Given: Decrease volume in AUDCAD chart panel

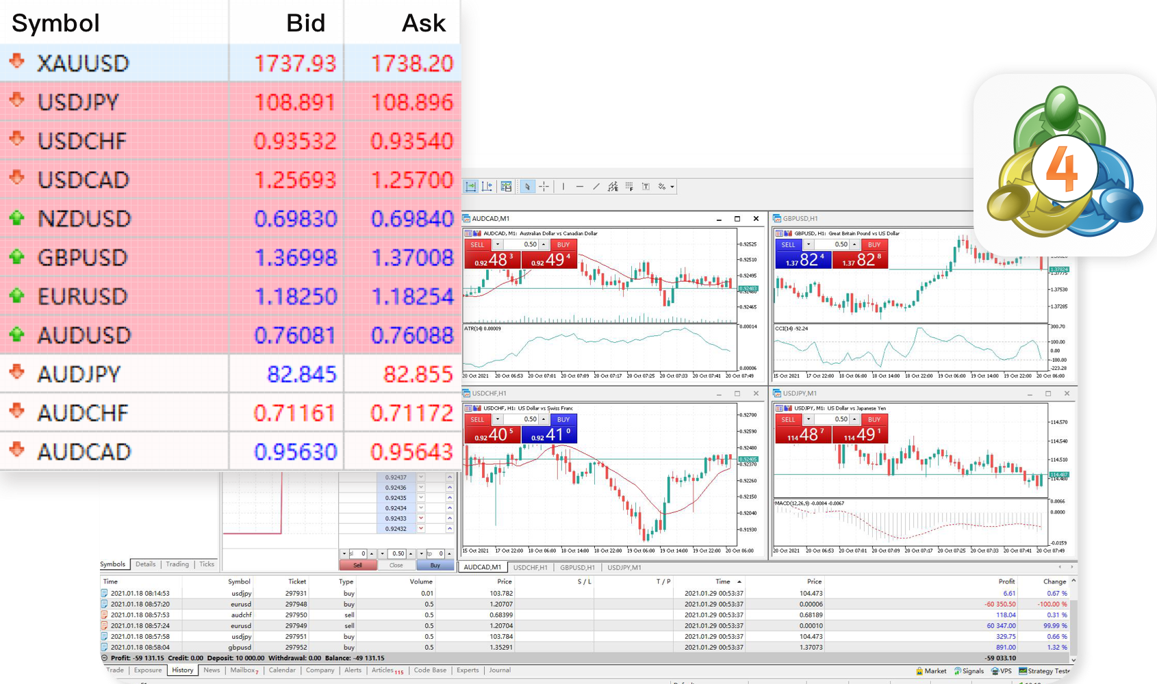Looking at the screenshot, I should coord(498,245).
